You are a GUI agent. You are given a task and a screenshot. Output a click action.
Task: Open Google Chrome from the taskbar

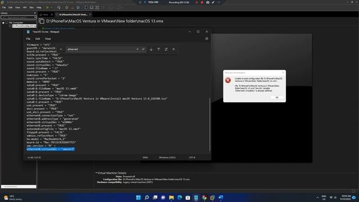point(204,198)
